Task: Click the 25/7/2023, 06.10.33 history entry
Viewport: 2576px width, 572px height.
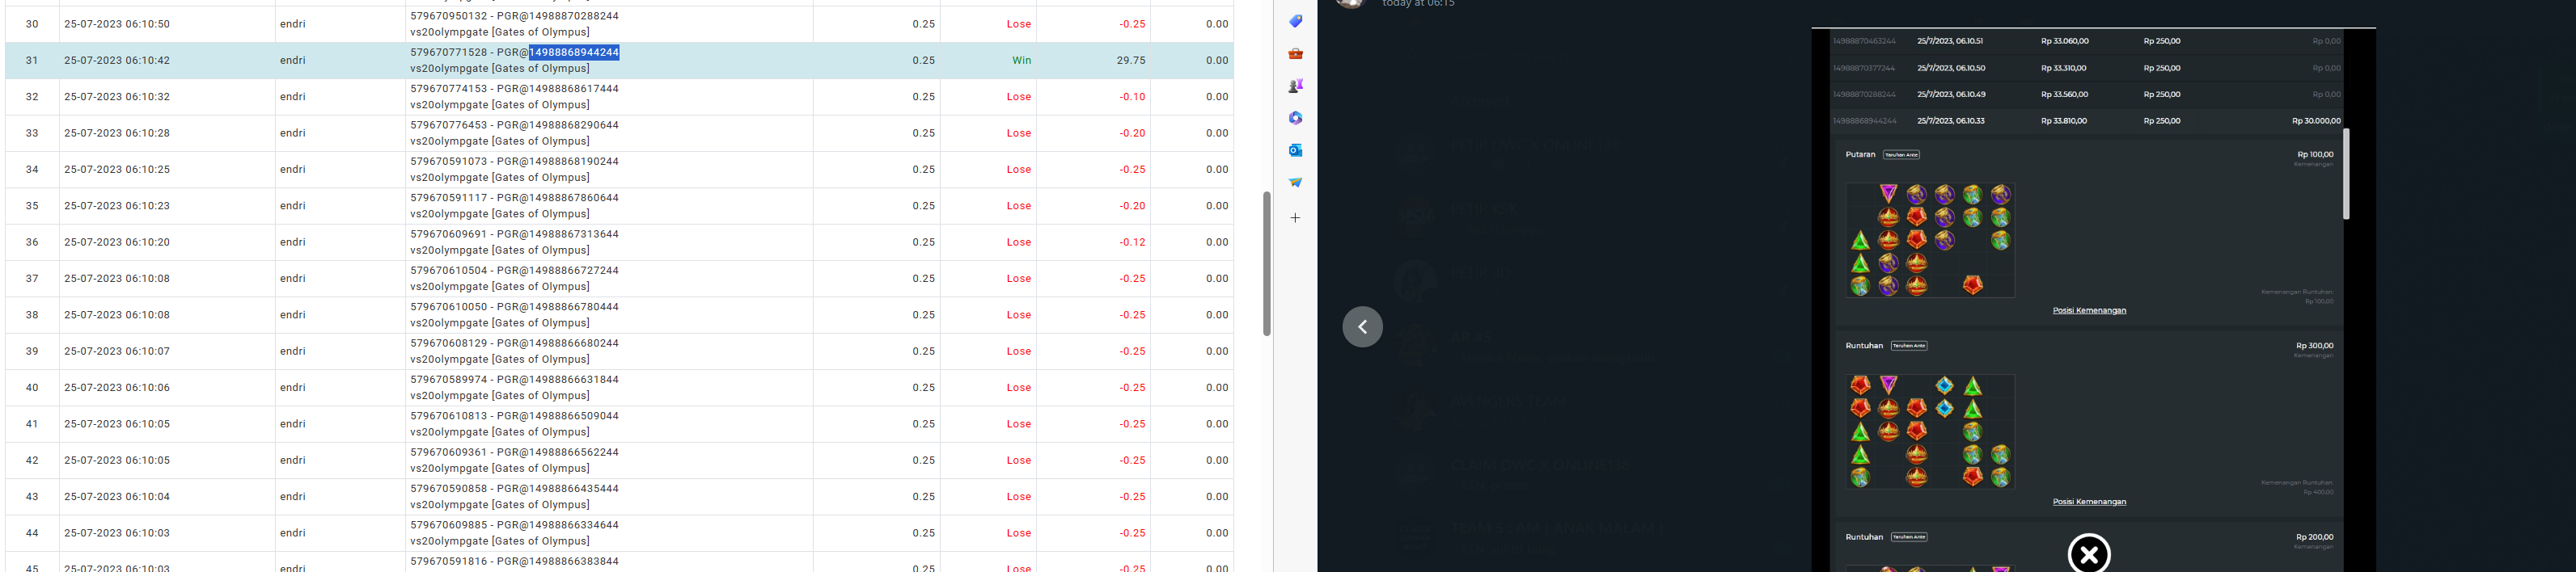Action: pyautogui.click(x=1950, y=121)
